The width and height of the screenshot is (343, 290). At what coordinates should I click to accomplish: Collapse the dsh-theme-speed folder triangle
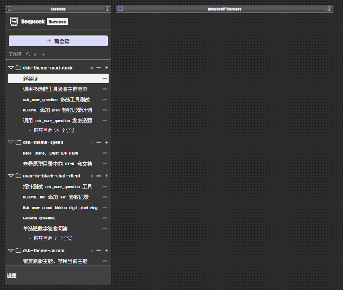pyautogui.click(x=11, y=142)
